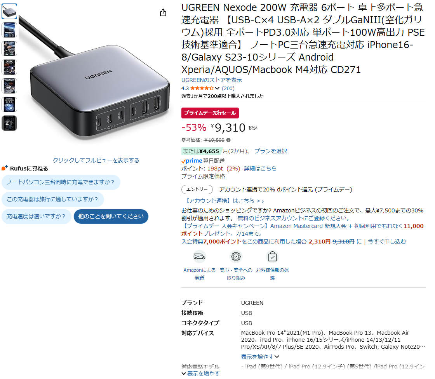435x379 pixels.
Task: Open the reference price info icon
Action: 228,140
